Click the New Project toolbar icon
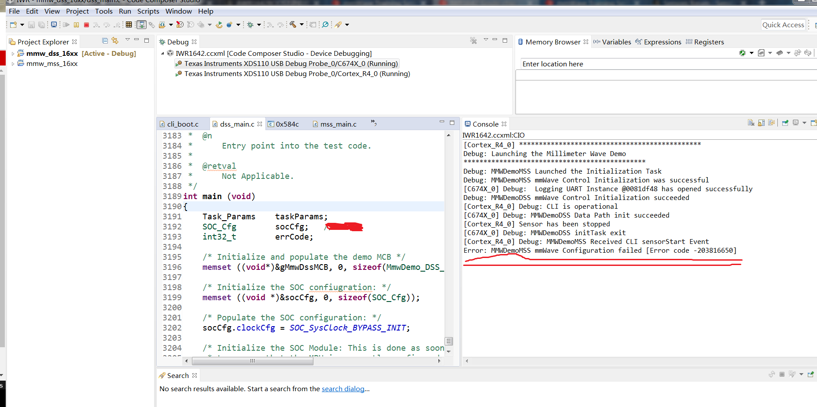Image resolution: width=817 pixels, height=407 pixels. [13, 25]
